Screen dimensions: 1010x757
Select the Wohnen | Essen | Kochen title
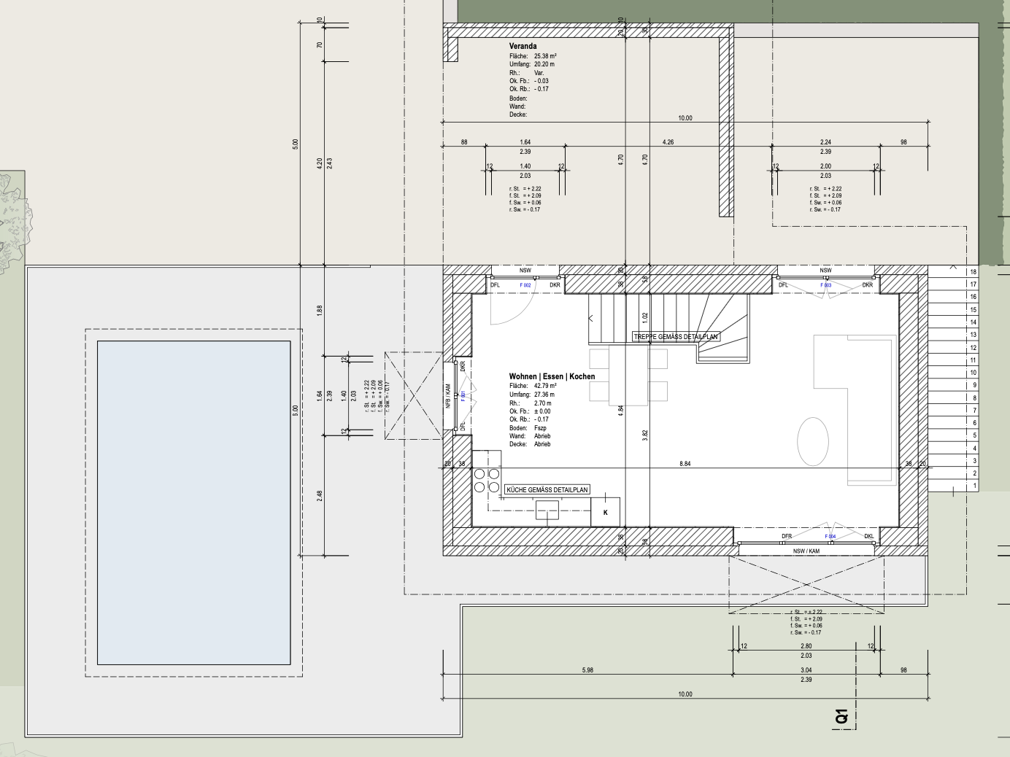[x=552, y=376]
